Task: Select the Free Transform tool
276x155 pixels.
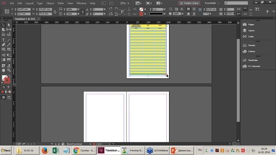Action: point(9,55)
